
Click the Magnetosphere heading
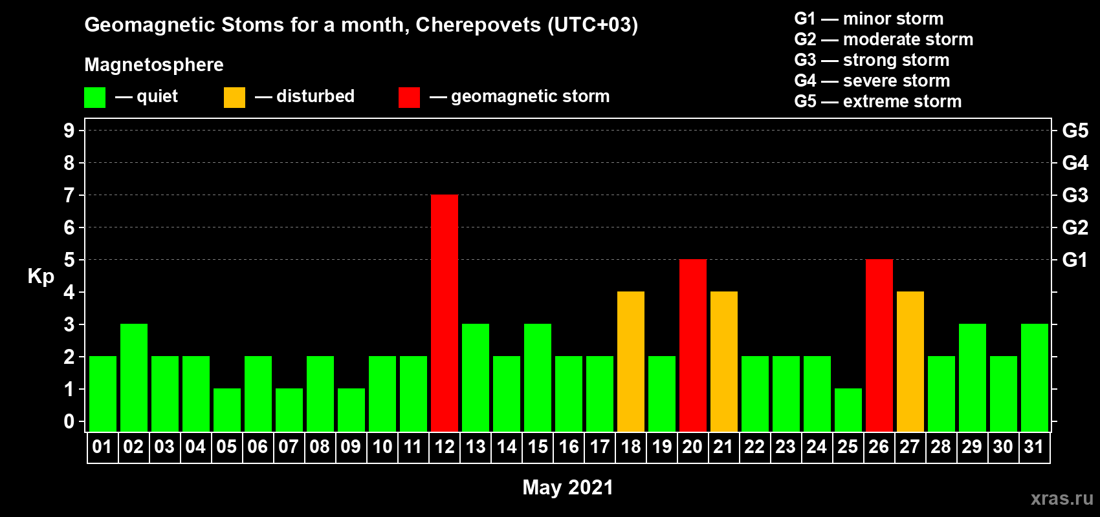(x=154, y=65)
